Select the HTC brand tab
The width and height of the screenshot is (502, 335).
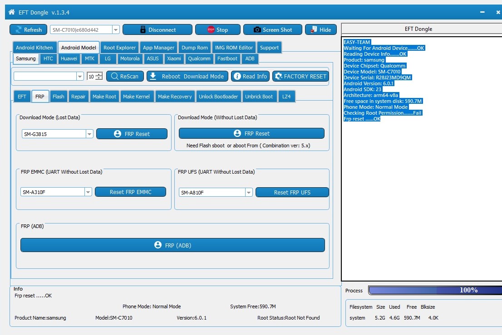48,59
